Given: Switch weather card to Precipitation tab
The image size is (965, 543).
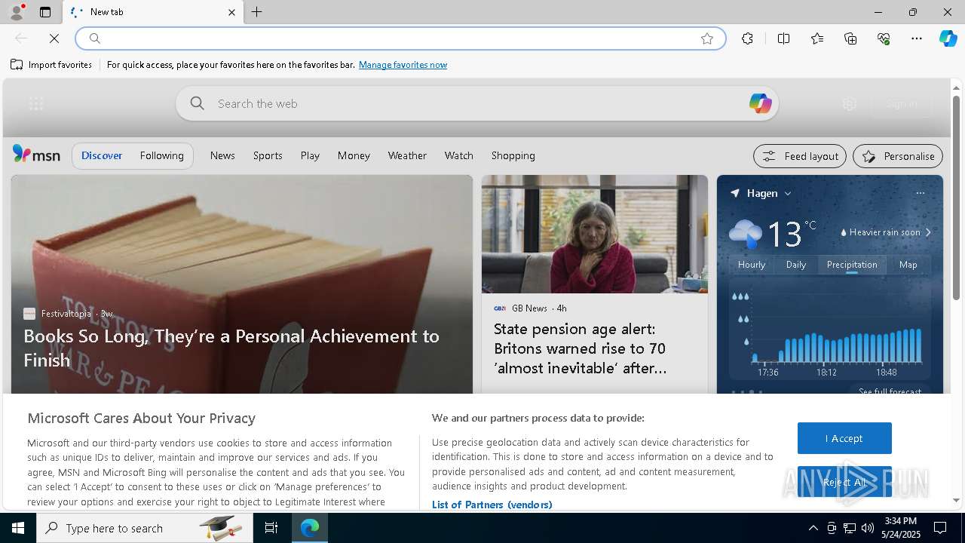Looking at the screenshot, I should click(852, 265).
